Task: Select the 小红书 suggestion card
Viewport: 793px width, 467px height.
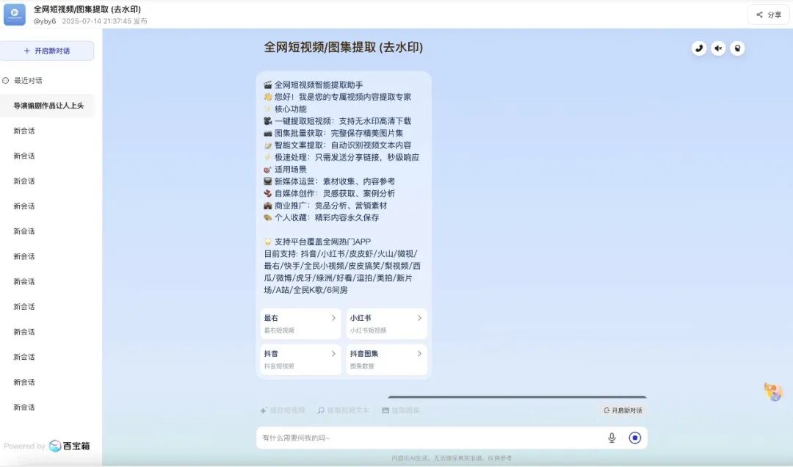Action: pos(386,324)
